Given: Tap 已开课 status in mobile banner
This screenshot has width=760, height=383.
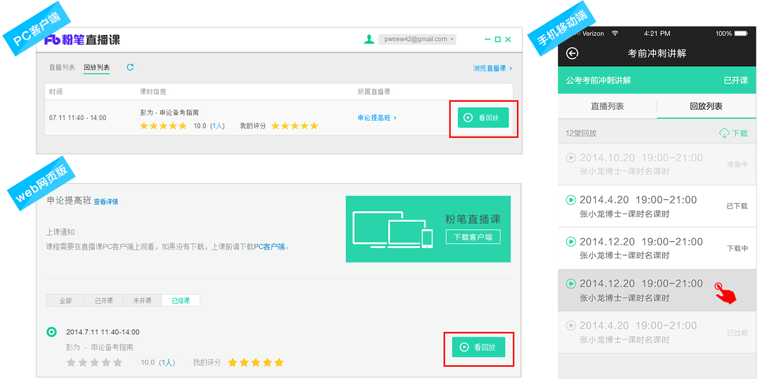Looking at the screenshot, I should tap(736, 80).
